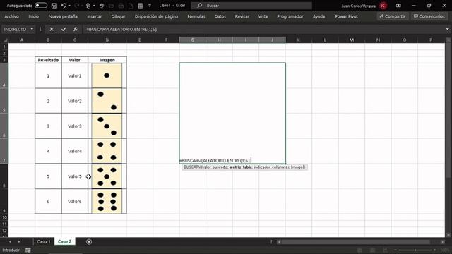Image resolution: width=452 pixels, height=254 pixels.
Task: Click the two-dot dice image
Action: click(107, 101)
